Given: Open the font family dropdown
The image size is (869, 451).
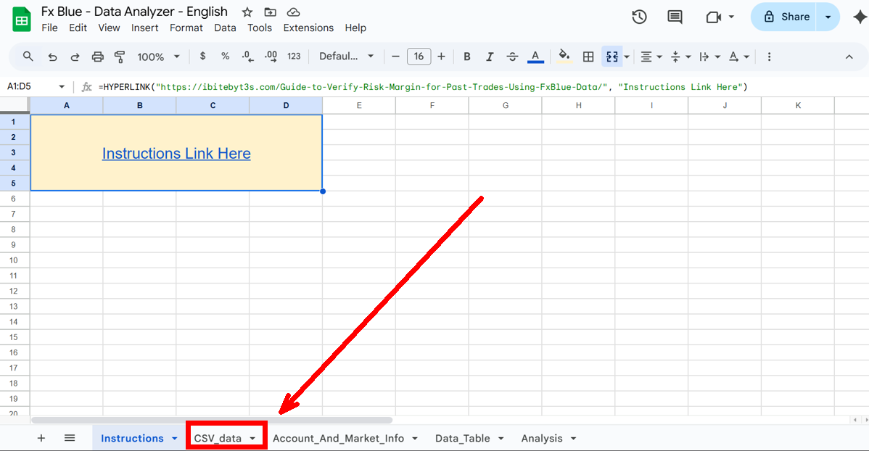Looking at the screenshot, I should [x=347, y=57].
